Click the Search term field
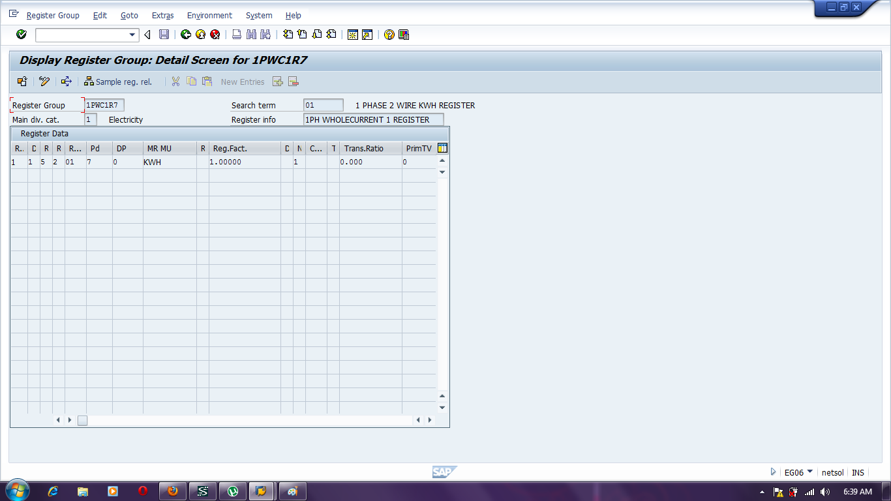Screen dimensions: 891x501 coord(324,105)
